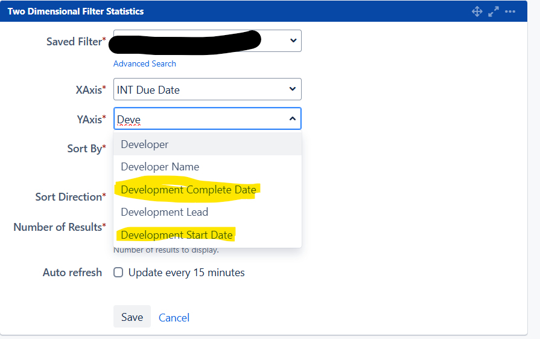540x339 pixels.
Task: Choose Development Start Date option
Action: (x=208, y=235)
